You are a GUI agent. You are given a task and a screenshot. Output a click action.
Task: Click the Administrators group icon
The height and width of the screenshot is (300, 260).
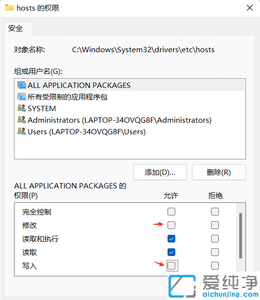pos(21,120)
